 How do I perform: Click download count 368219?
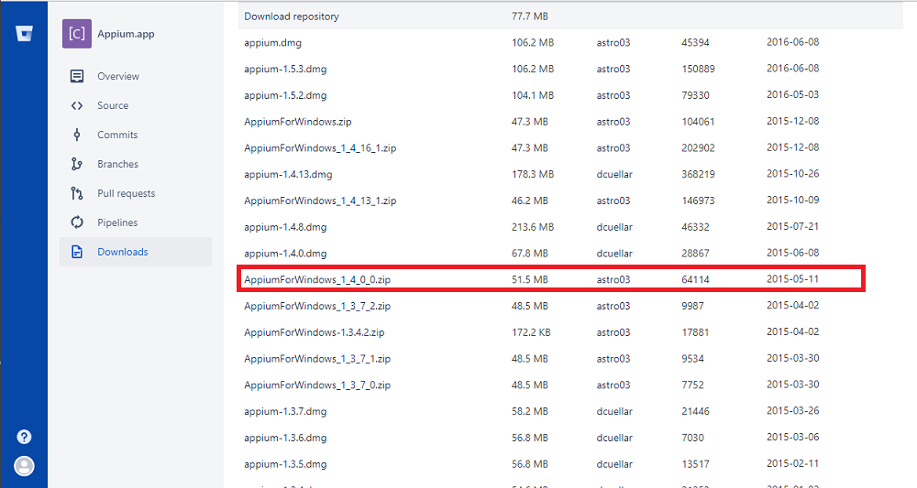[698, 175]
